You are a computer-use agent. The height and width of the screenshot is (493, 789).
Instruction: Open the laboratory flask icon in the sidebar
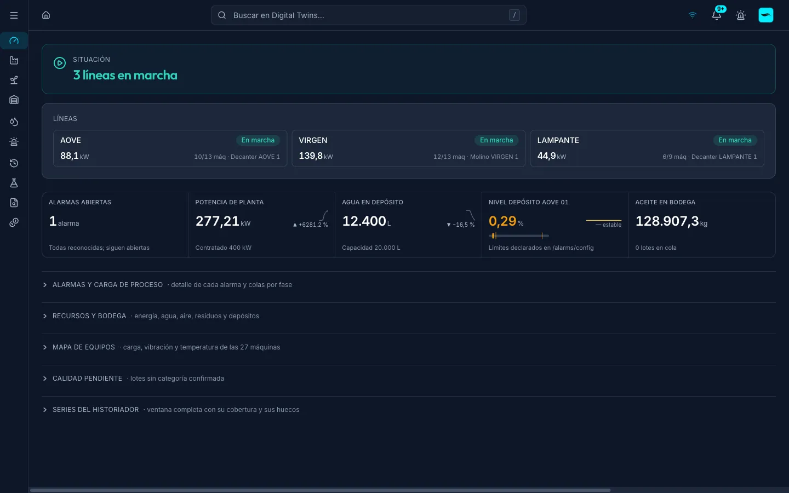coord(14,183)
